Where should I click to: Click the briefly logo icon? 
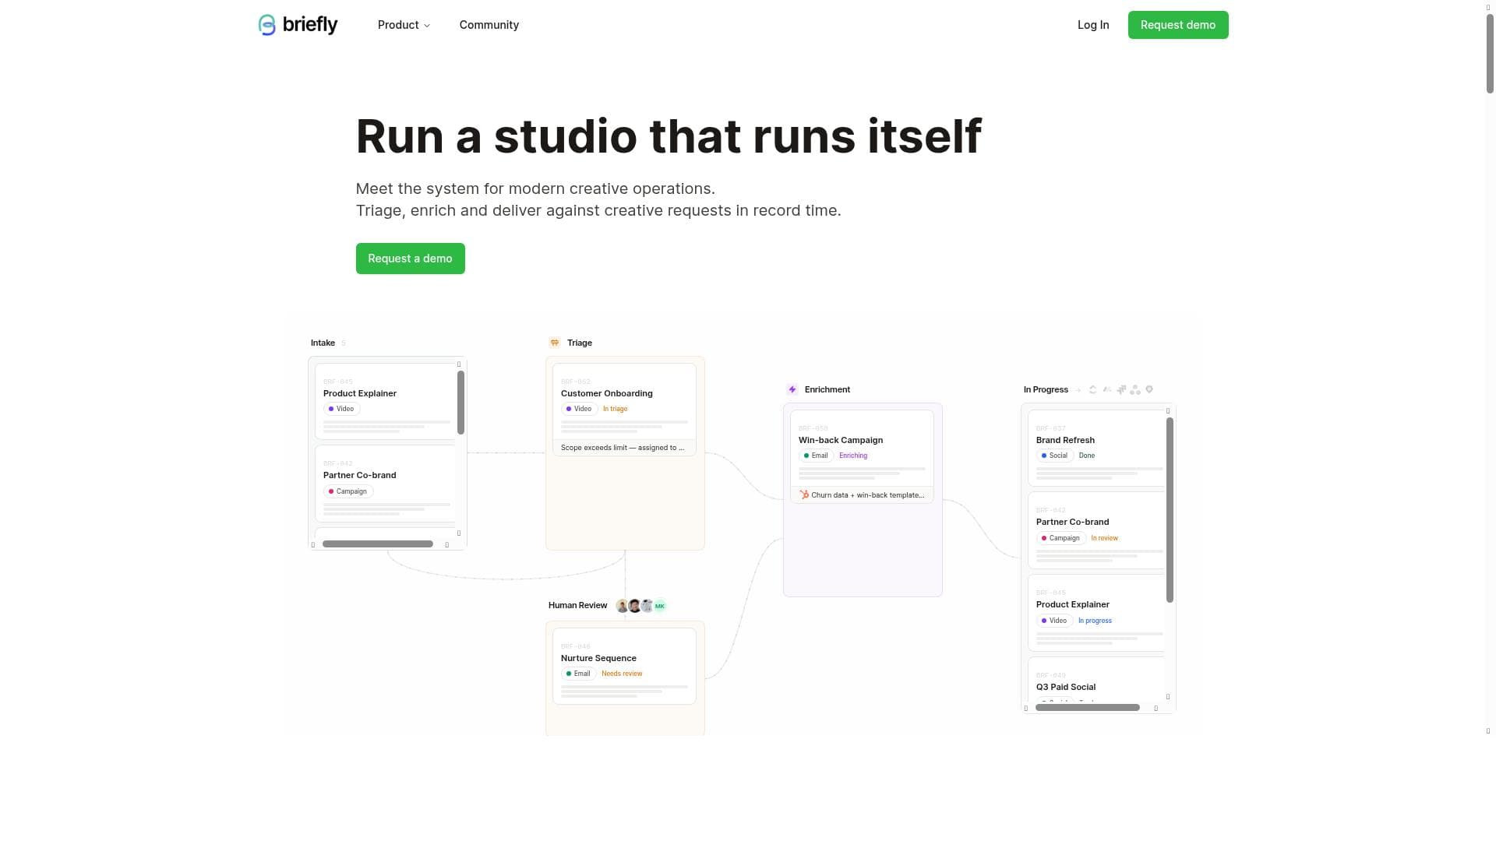click(267, 25)
